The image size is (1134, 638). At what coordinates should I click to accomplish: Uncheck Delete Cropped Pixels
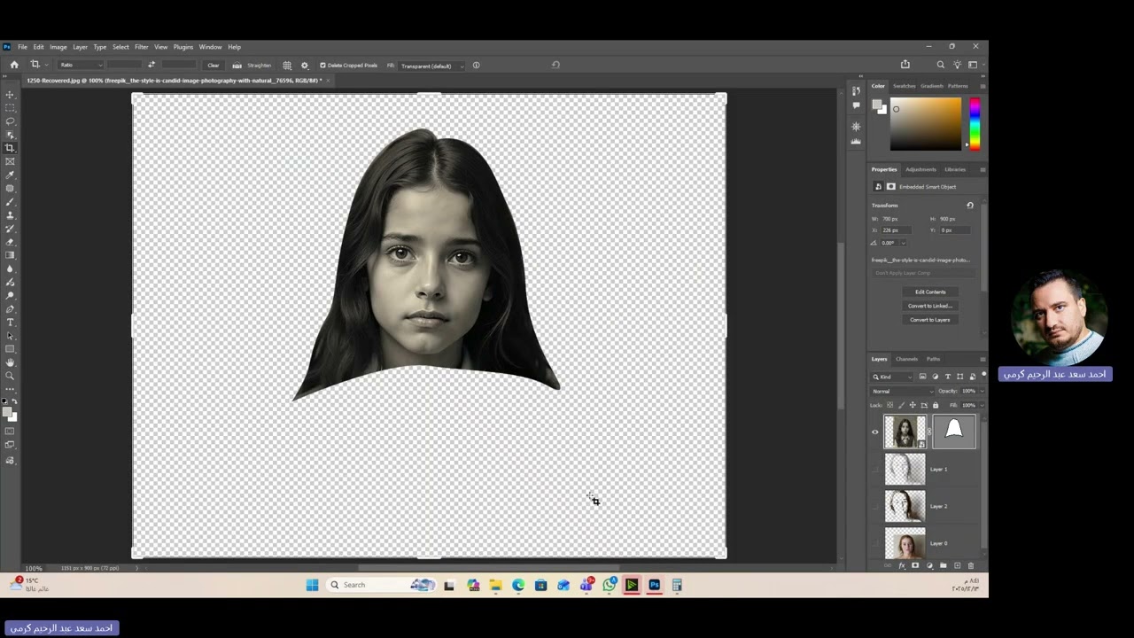point(322,66)
